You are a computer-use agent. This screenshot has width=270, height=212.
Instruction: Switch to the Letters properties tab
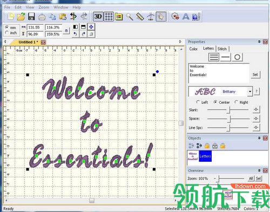[x=208, y=48]
